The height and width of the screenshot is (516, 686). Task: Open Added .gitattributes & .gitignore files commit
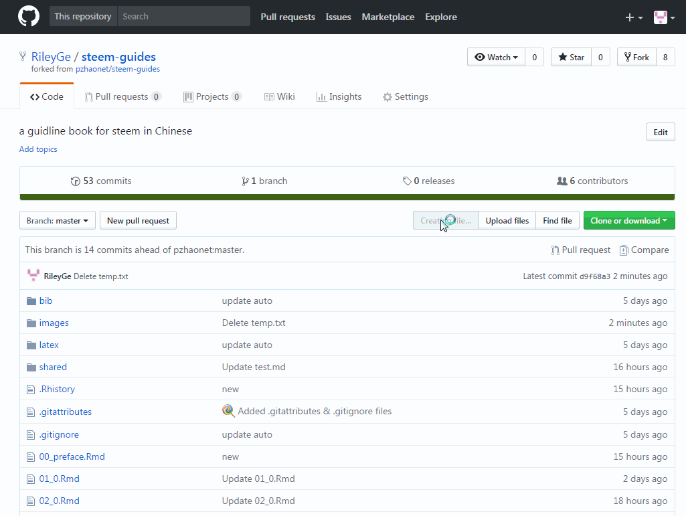pos(315,412)
